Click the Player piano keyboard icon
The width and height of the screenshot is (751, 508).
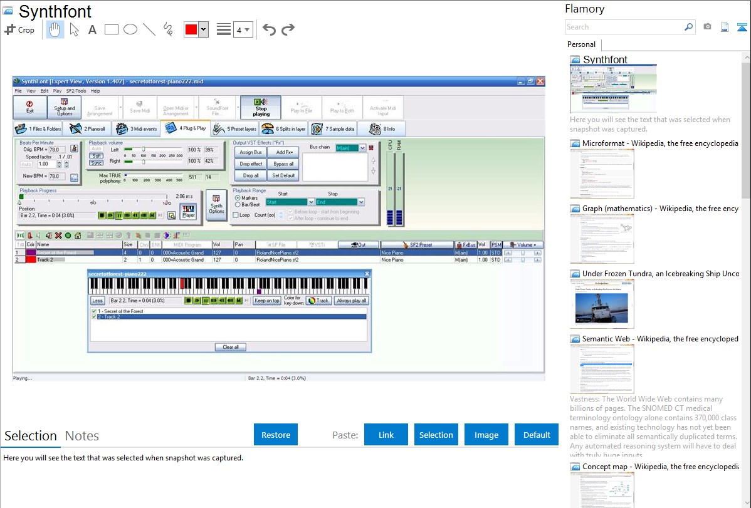pyautogui.click(x=189, y=211)
